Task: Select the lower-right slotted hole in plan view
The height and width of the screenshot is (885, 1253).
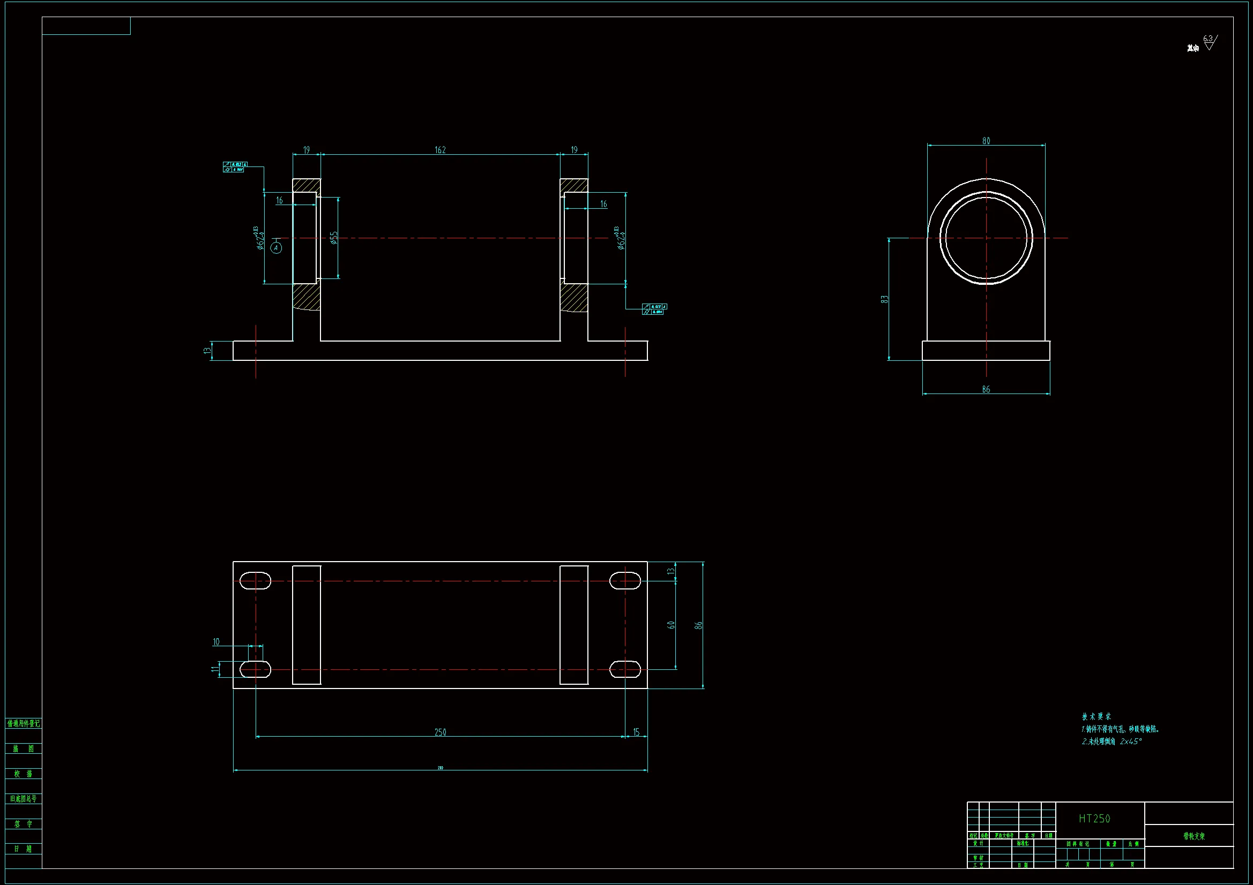Action: tap(625, 669)
